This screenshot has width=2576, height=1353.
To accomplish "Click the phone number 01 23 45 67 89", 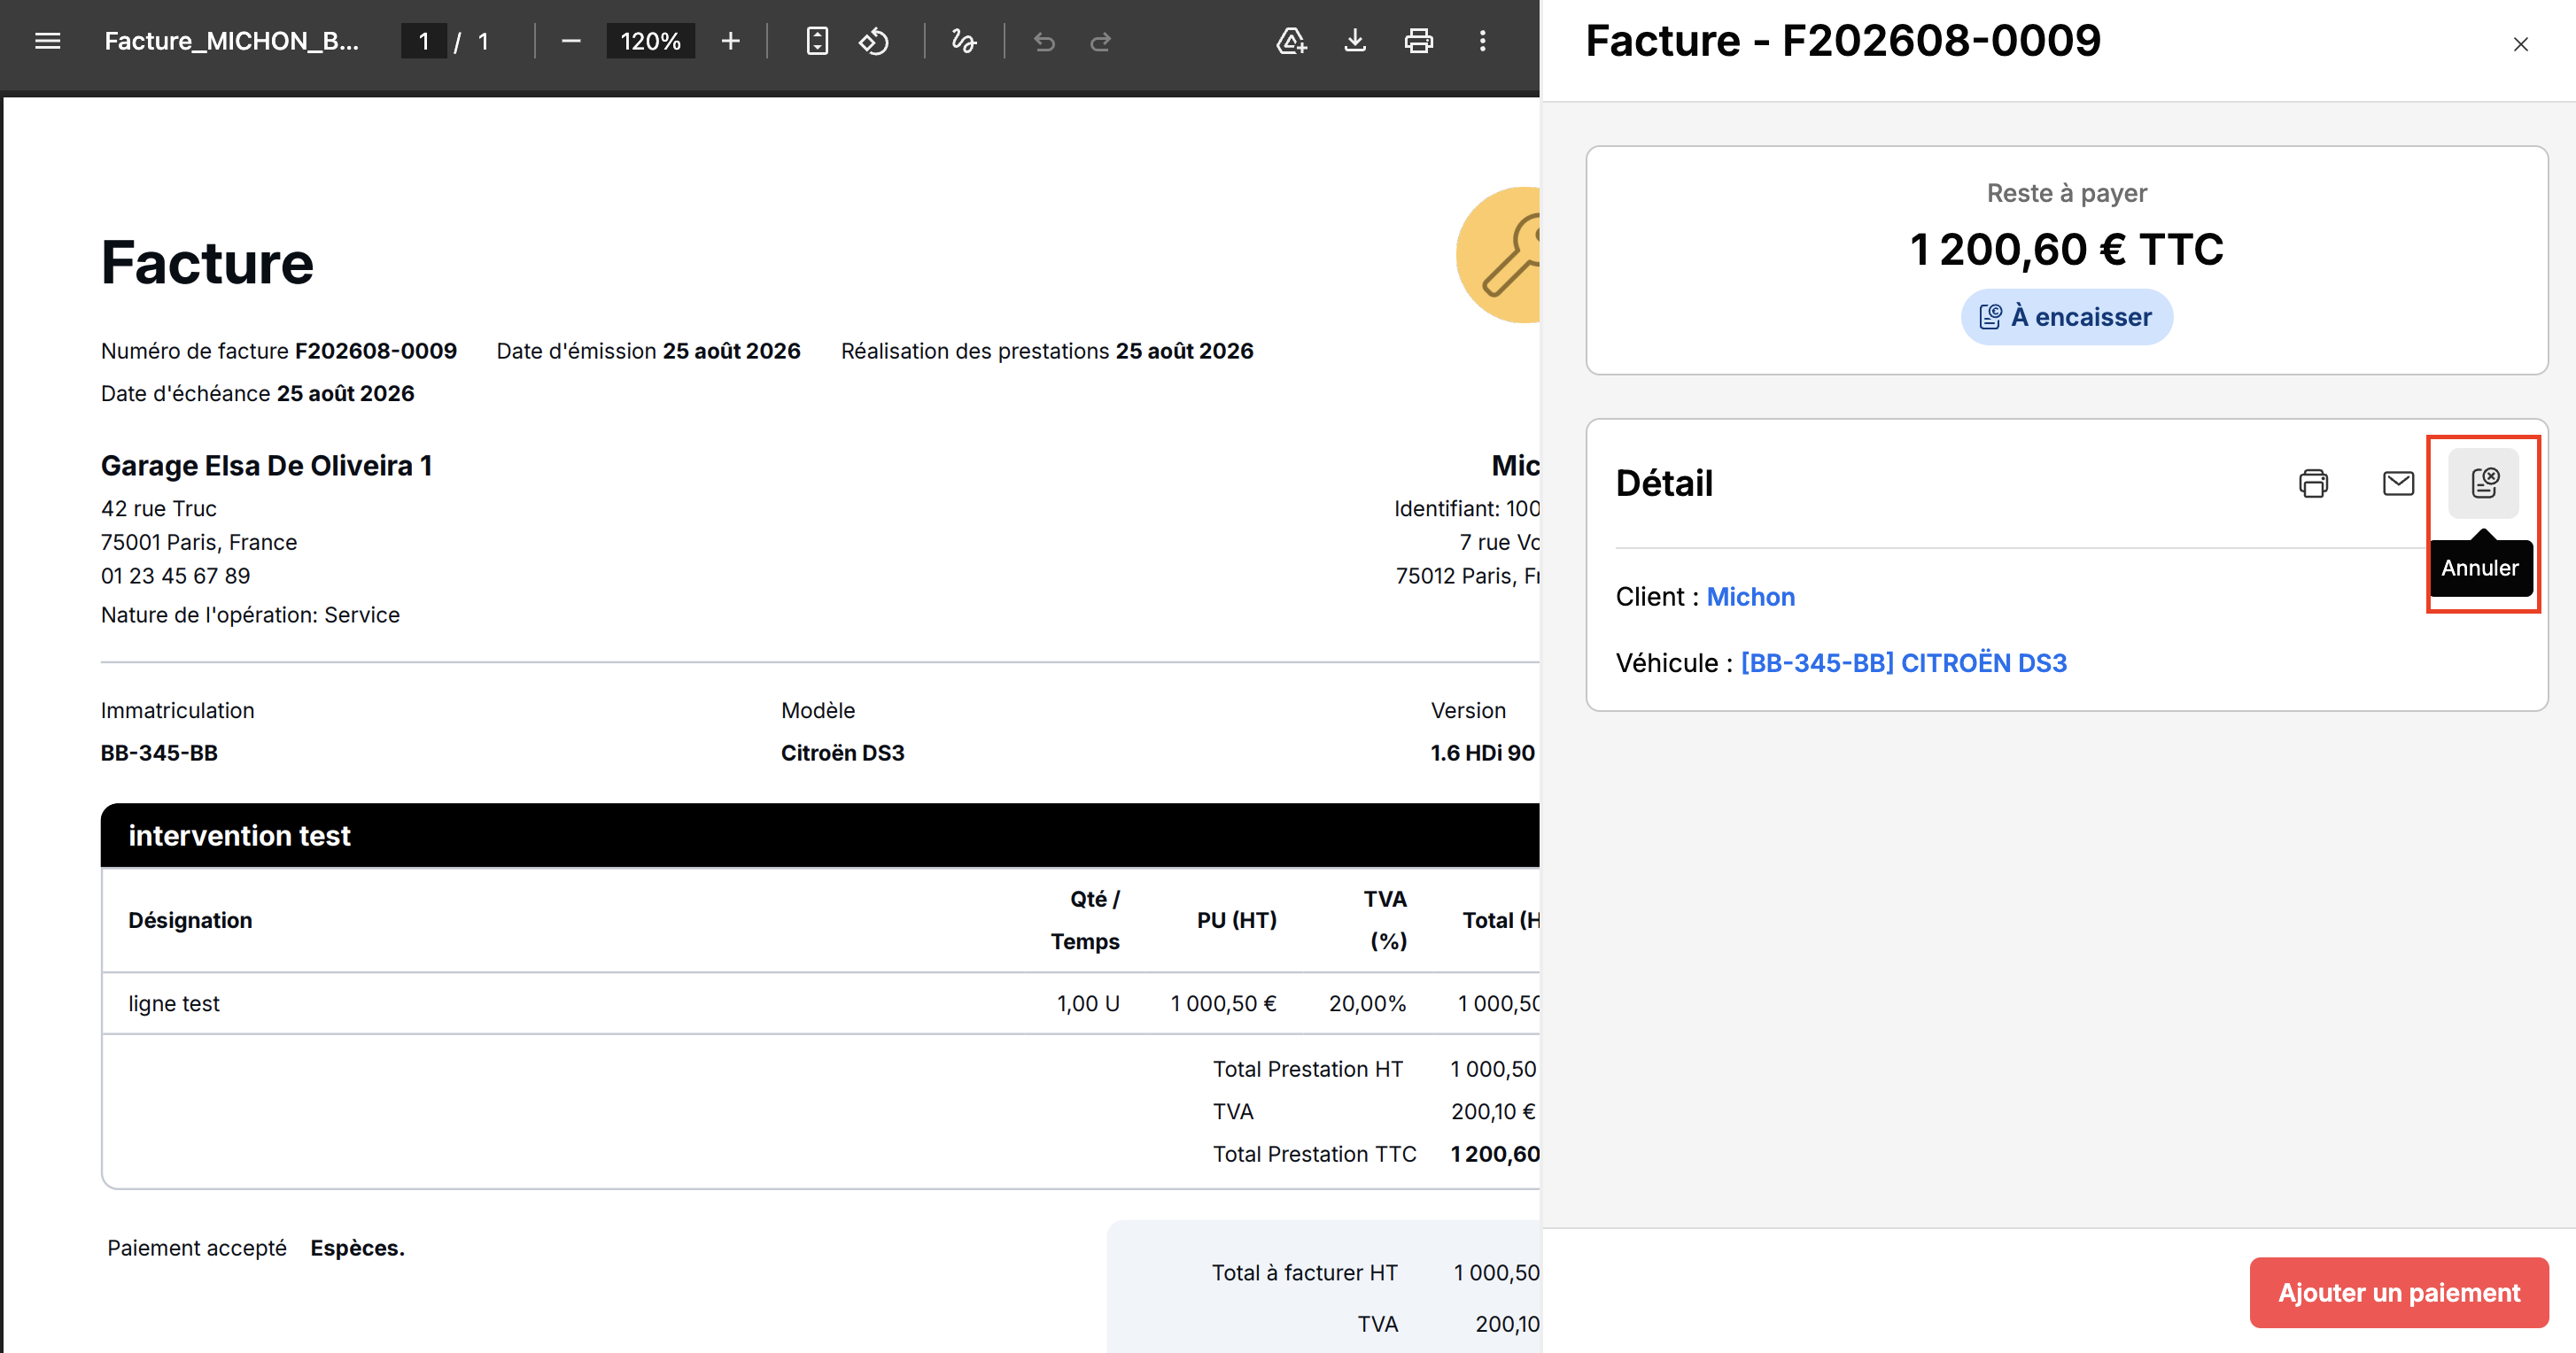I will click(176, 576).
